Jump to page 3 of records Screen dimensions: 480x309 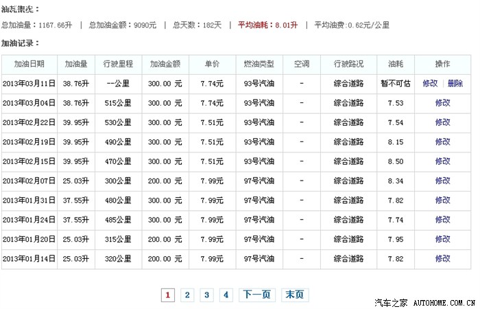206,295
